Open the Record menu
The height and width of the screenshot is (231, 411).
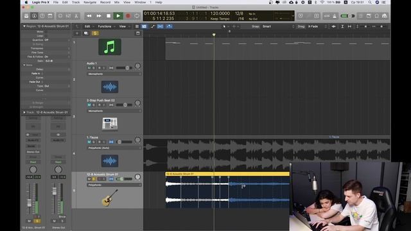coord(105,3)
